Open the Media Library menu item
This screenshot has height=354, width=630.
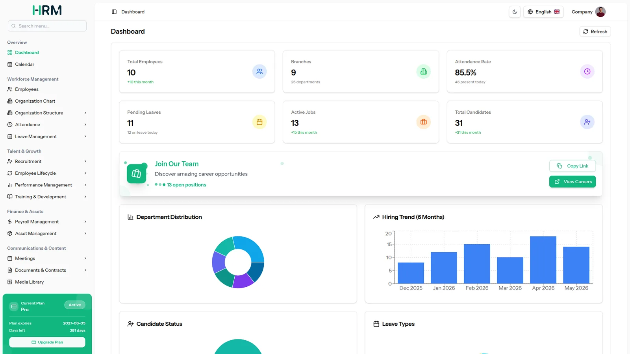(x=47, y=282)
